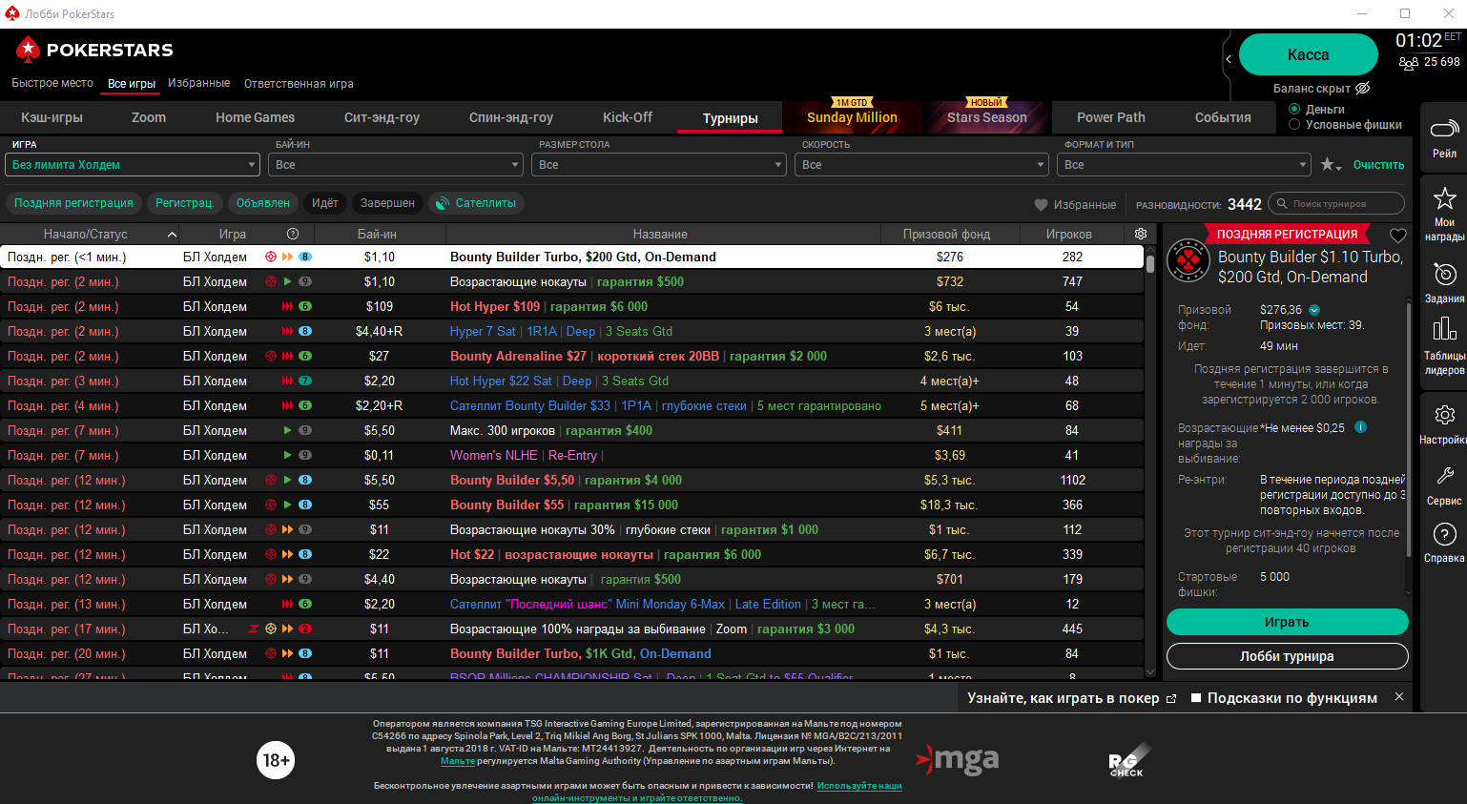Select Women's NLHE Re-Entry row
The image size is (1467, 804).
[571, 455]
